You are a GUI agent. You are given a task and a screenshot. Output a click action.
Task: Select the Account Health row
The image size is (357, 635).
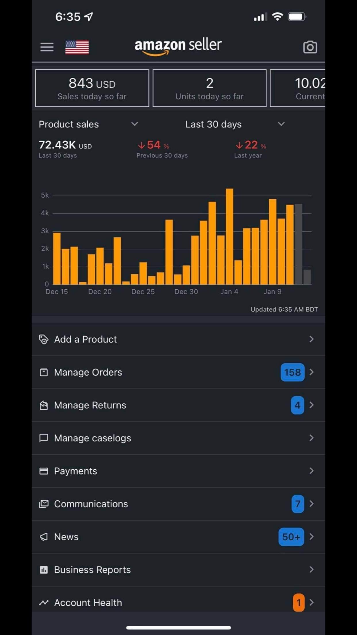pos(88,603)
